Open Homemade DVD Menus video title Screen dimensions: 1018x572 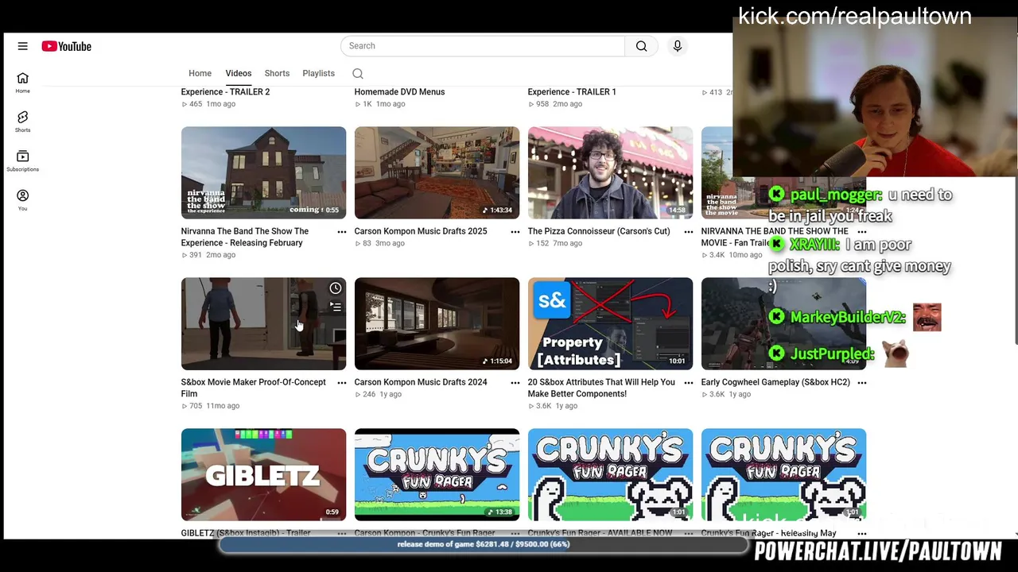[399, 92]
